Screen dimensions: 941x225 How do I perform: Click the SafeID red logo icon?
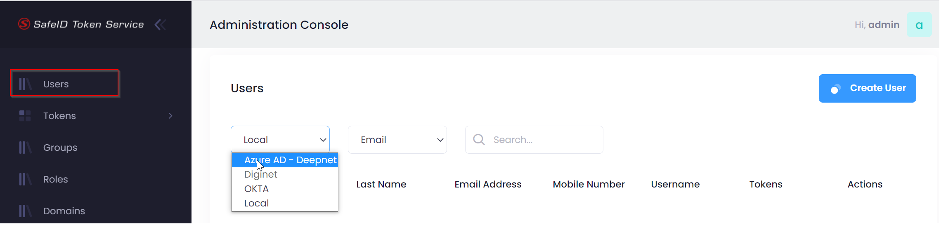pos(24,24)
